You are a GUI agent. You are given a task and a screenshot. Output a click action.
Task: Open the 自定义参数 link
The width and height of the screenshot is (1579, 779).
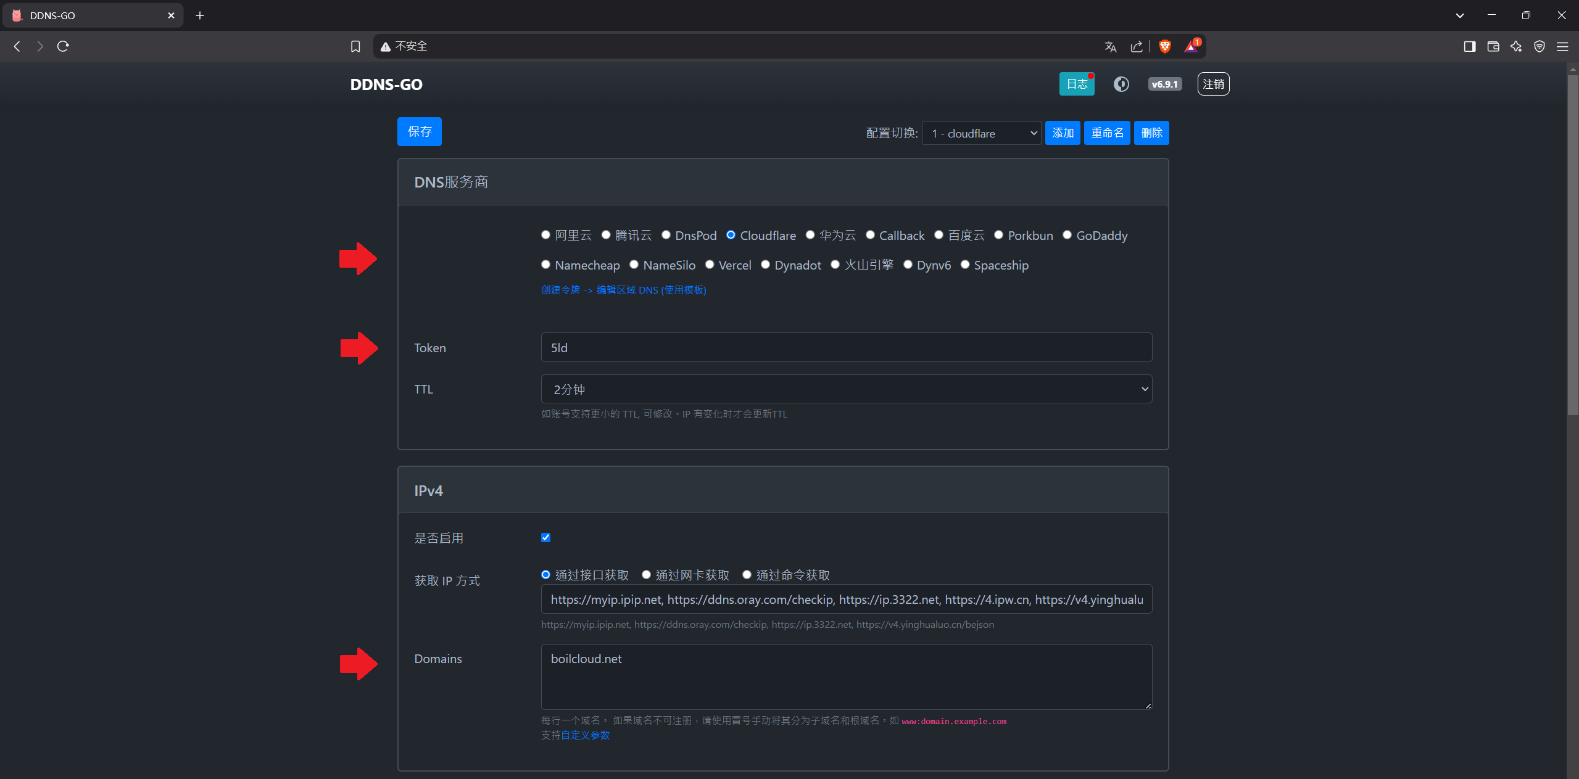[585, 735]
